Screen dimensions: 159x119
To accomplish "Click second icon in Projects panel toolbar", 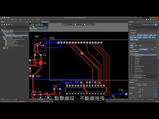I will click(x=4, y=24).
